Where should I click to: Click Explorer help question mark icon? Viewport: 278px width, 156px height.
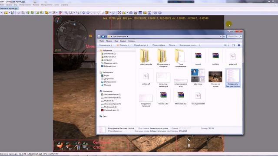click(239, 45)
